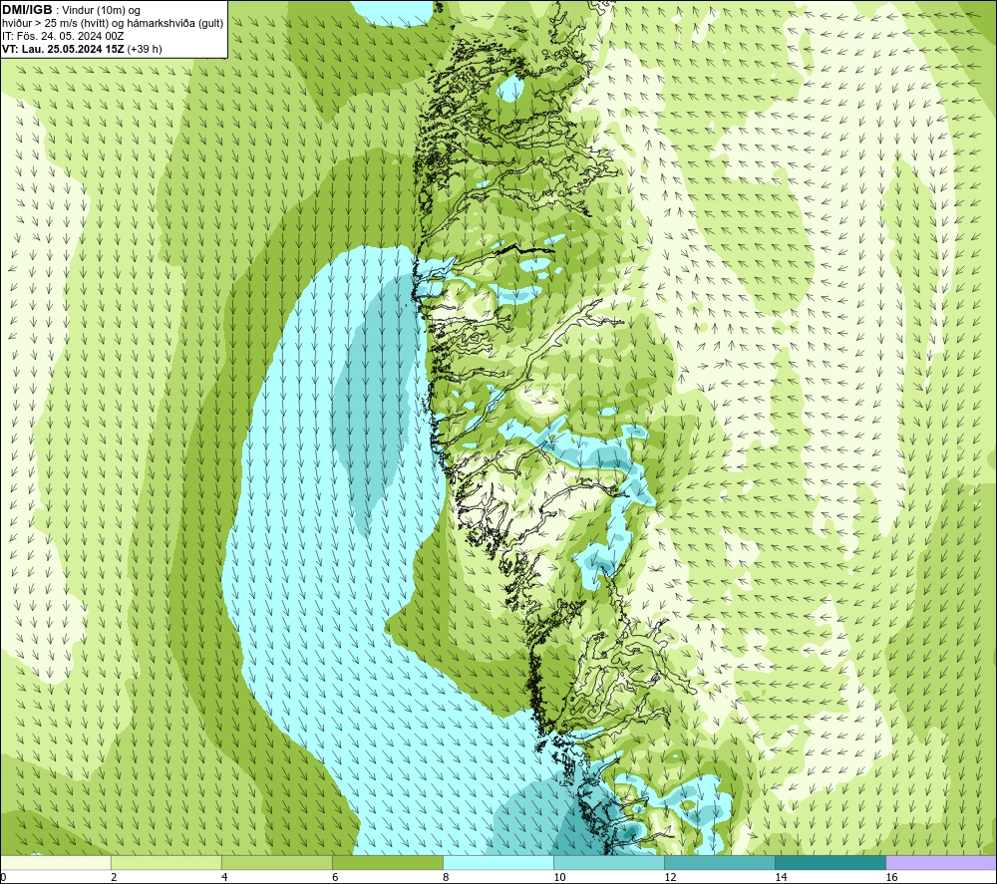The width and height of the screenshot is (997, 884).
Task: Select the 4–6 m/s green legend swatch
Action: [277, 862]
